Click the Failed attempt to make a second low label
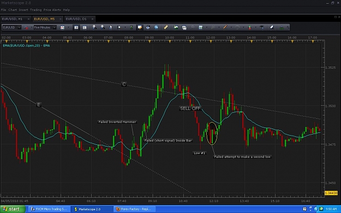The image size is (341, 213). [242, 157]
